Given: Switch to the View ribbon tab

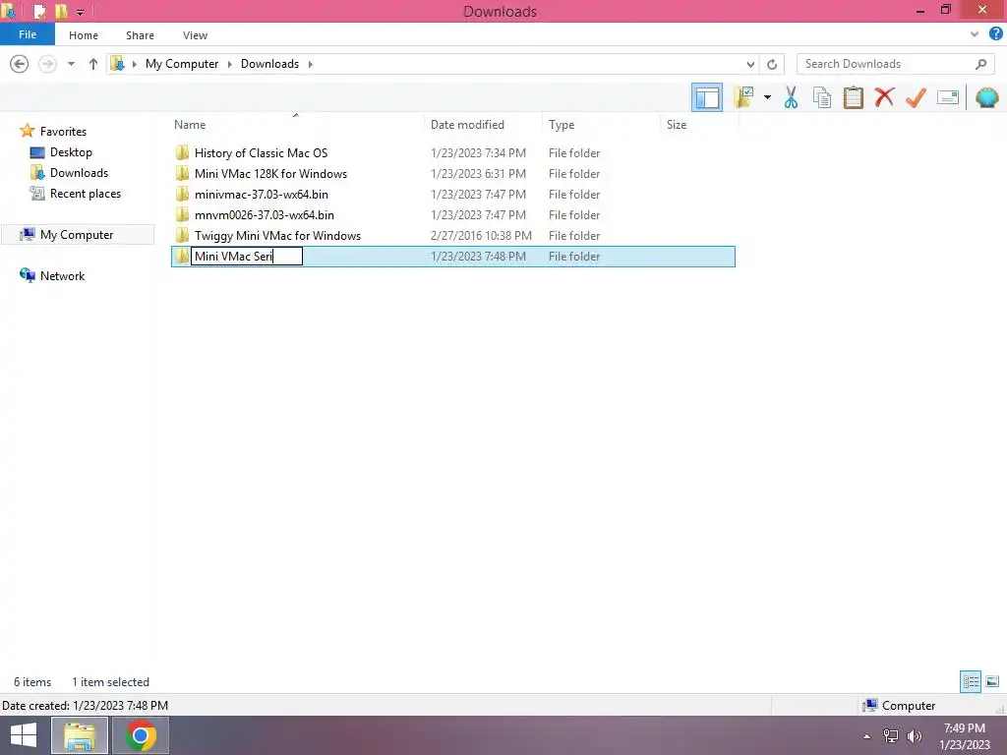Looking at the screenshot, I should (x=196, y=35).
